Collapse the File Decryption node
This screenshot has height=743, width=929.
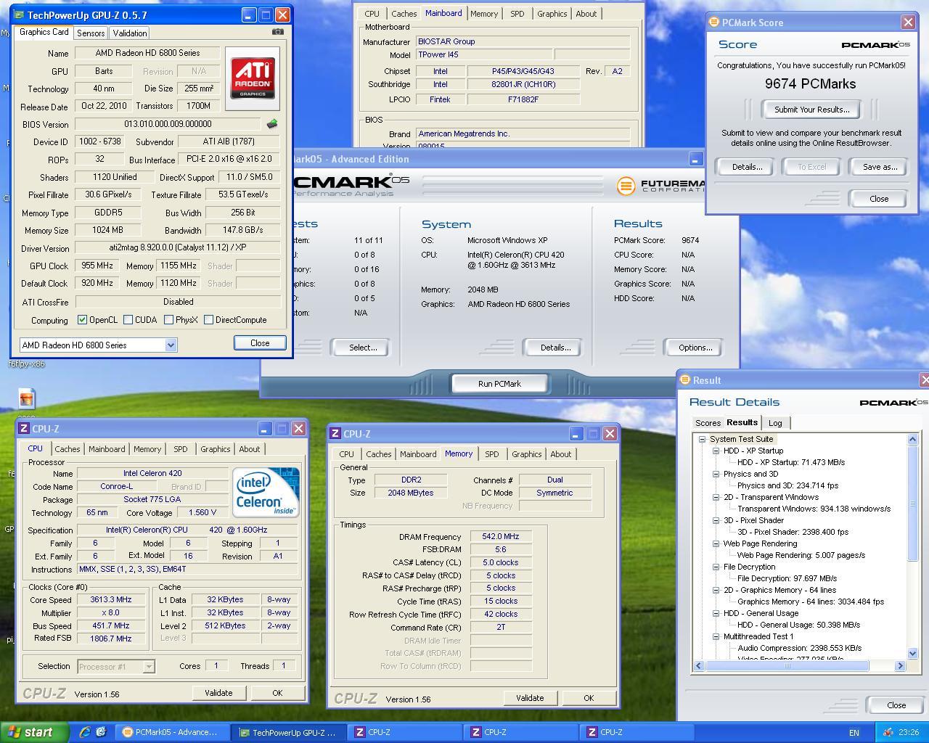point(716,567)
